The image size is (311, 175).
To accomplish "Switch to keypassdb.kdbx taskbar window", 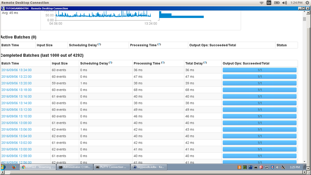I will pos(148,167).
